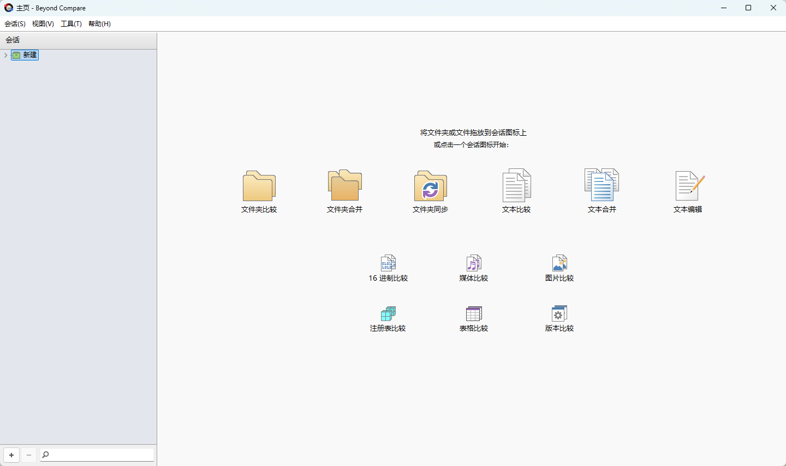
Task: Open the 媒体比较 media compare session
Action: (x=474, y=268)
